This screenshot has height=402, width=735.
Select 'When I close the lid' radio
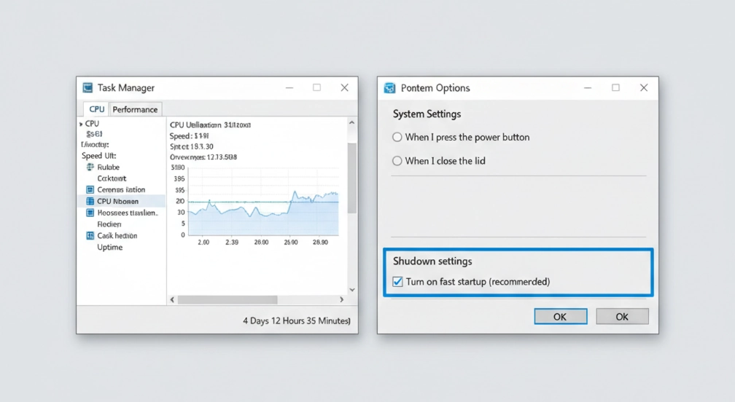(x=397, y=161)
